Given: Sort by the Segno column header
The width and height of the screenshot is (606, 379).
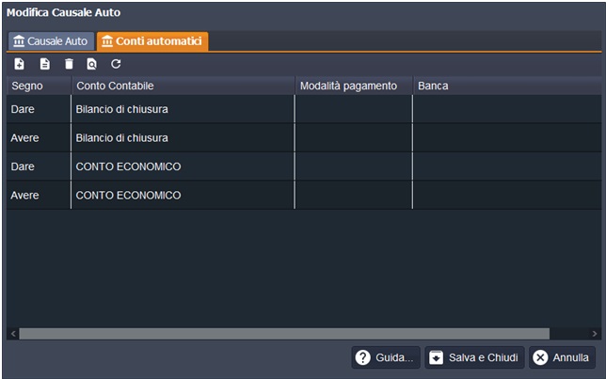Looking at the screenshot, I should coord(38,86).
